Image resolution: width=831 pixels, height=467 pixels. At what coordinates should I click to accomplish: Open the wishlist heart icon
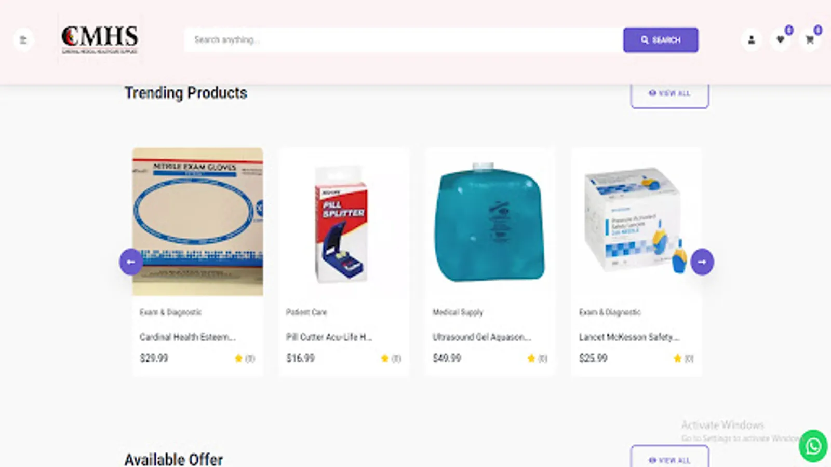(780, 40)
